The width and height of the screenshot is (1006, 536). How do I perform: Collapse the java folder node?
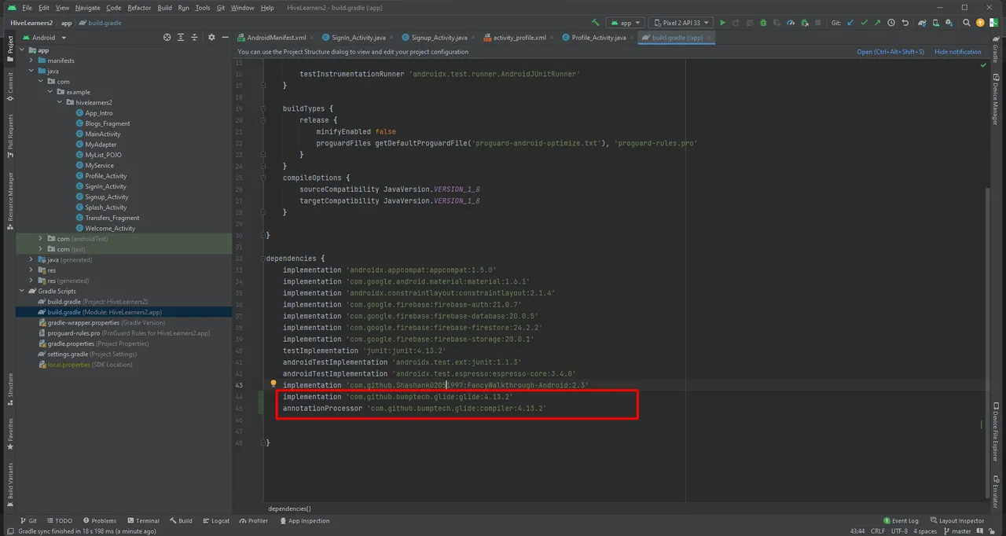click(31, 71)
